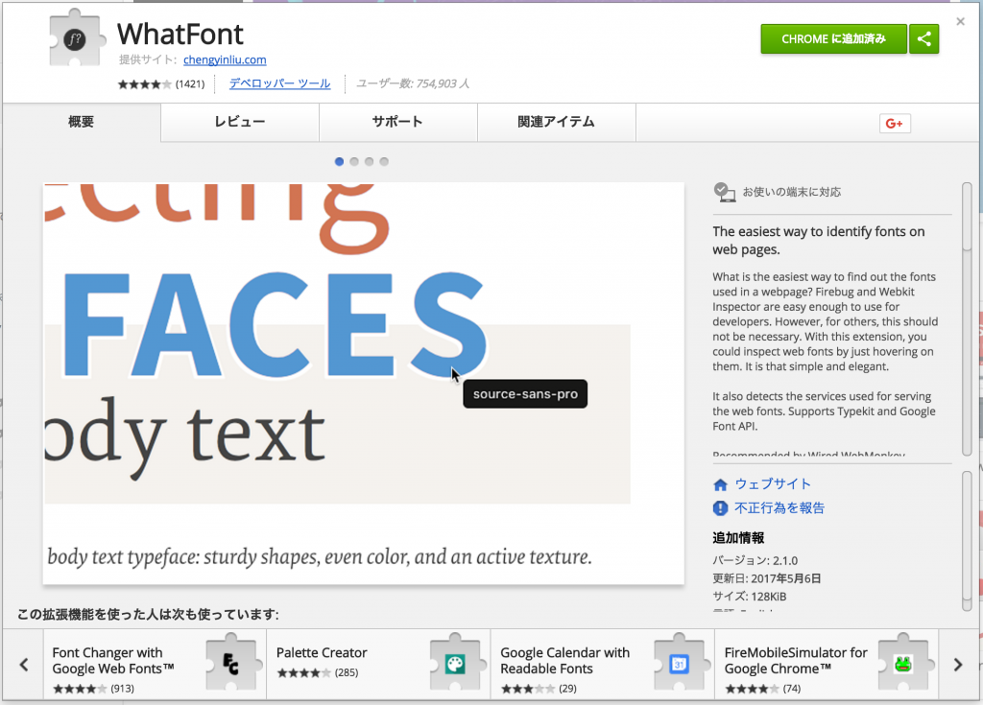Viewport: 983px width, 705px height.
Task: Click the 不正行為を報告 link
Action: [x=779, y=507]
